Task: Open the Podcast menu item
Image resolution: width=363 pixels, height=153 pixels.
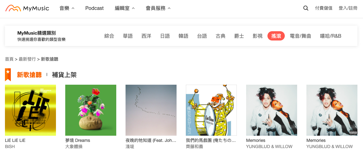Action: (x=94, y=8)
